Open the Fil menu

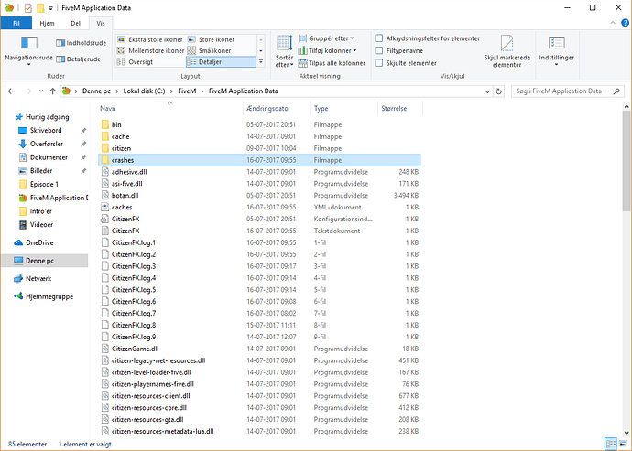point(16,24)
